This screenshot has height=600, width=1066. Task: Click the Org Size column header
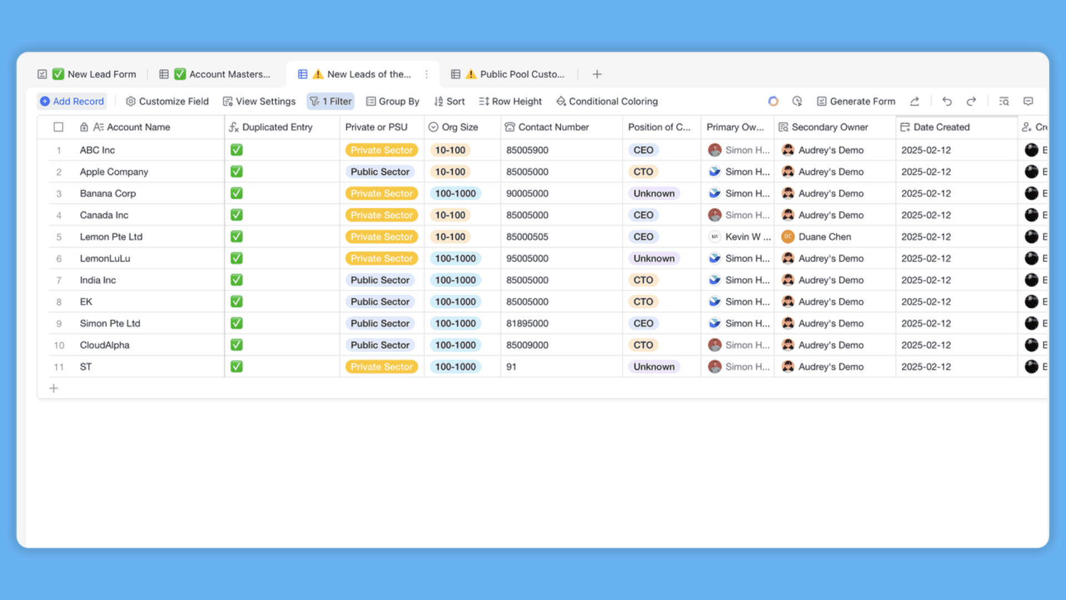[462, 127]
